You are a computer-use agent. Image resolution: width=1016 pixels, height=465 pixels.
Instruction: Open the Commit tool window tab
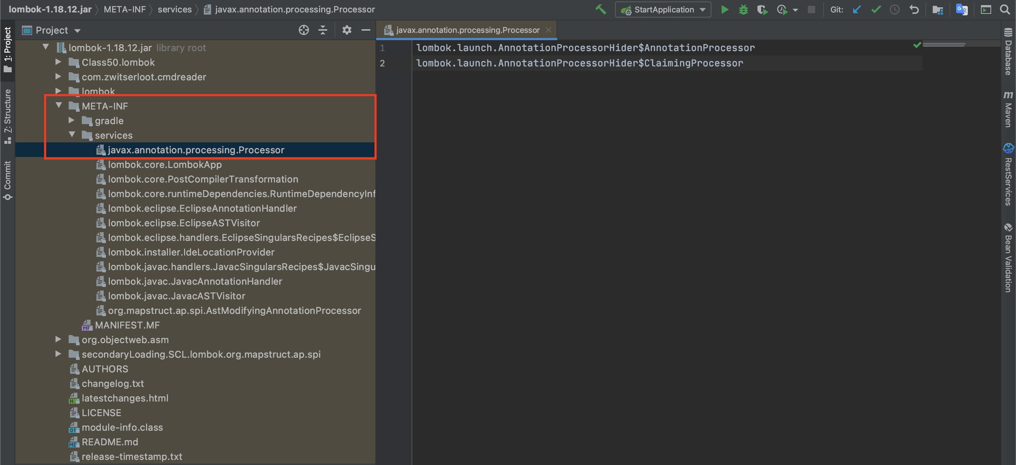(x=8, y=180)
